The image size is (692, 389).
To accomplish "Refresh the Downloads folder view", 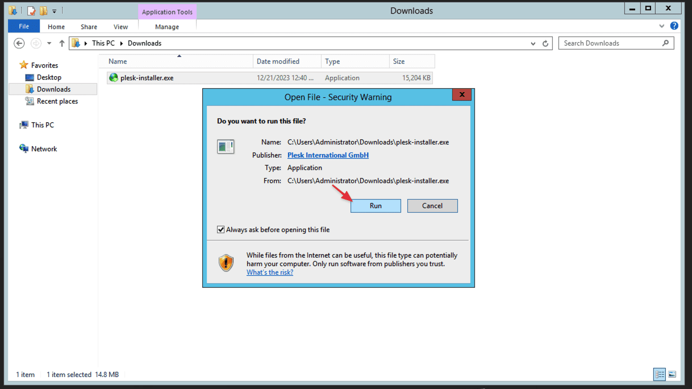I will (545, 43).
